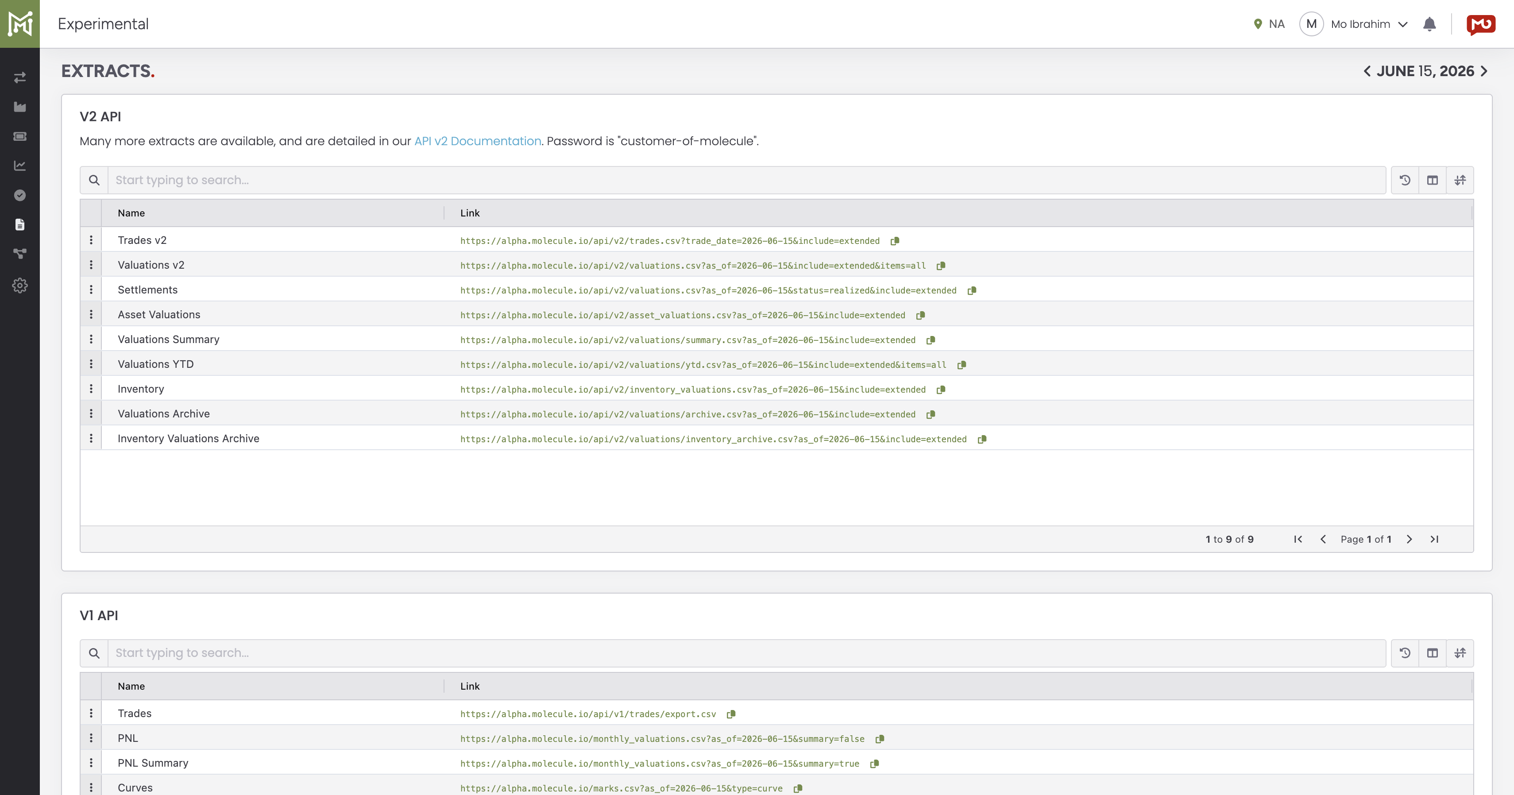This screenshot has height=795, width=1514.
Task: Open row menu for Valuations Summary
Action: pos(91,339)
